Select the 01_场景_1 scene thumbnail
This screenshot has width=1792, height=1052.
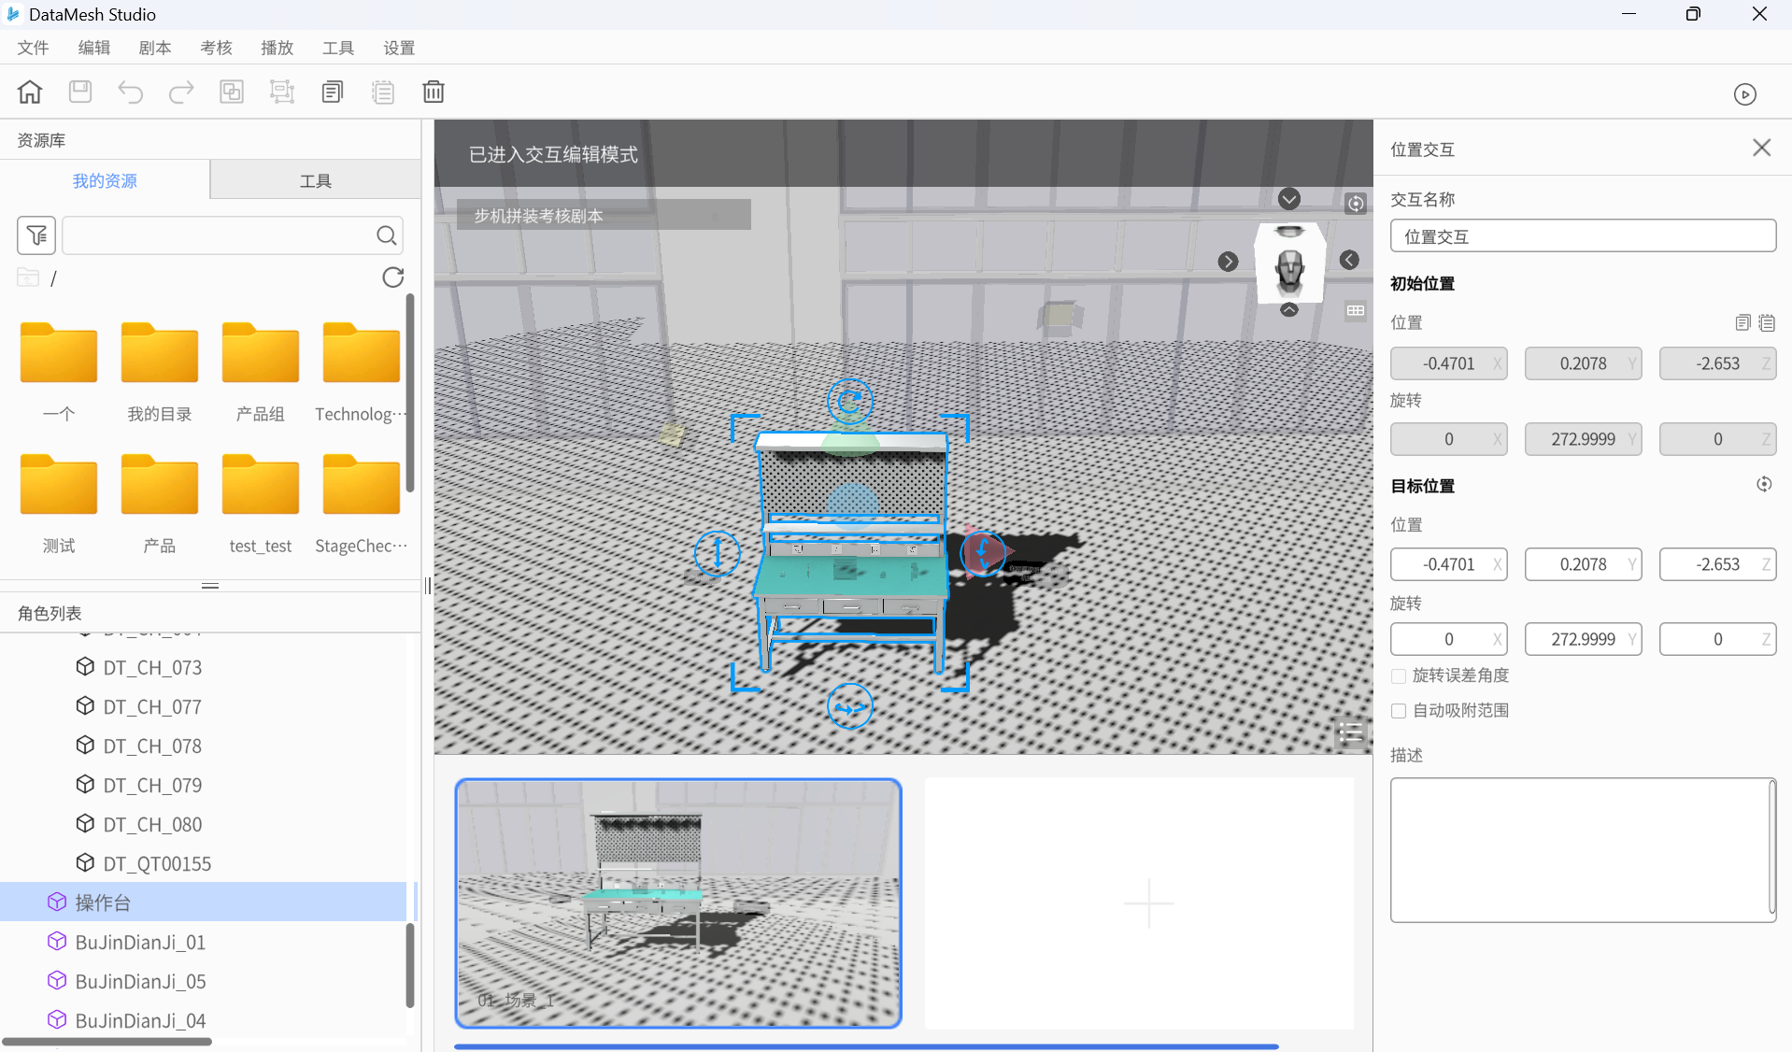[678, 903]
